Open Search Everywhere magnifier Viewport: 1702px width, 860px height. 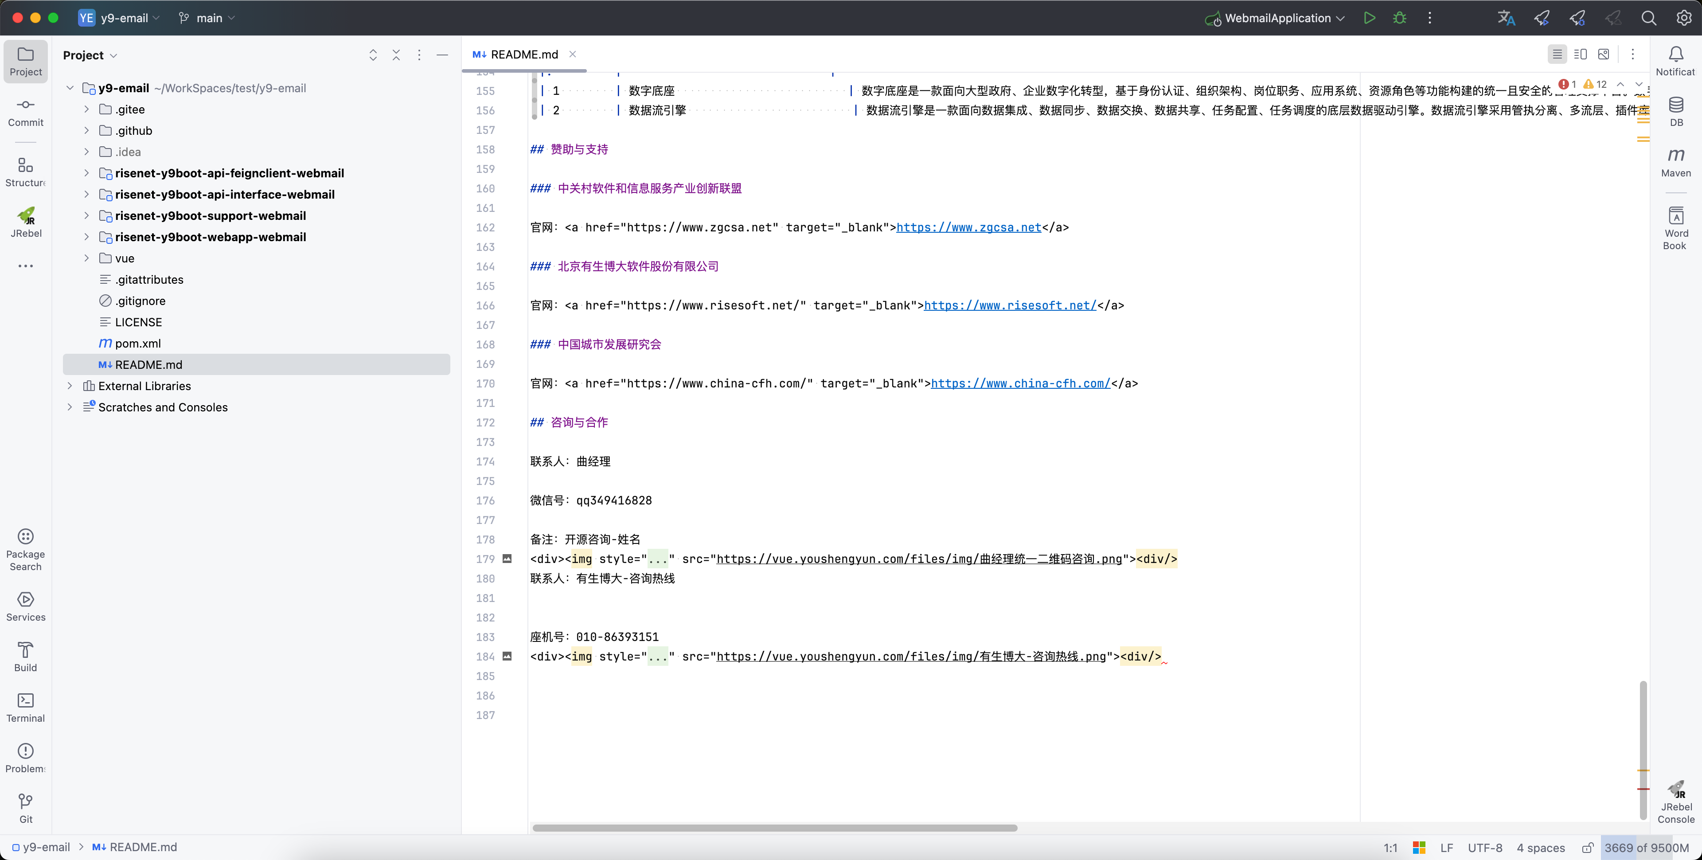click(1648, 18)
